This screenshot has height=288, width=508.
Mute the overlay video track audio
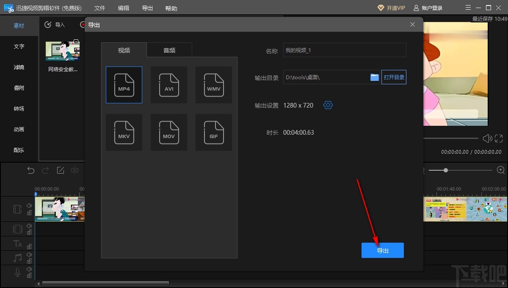pos(29,226)
